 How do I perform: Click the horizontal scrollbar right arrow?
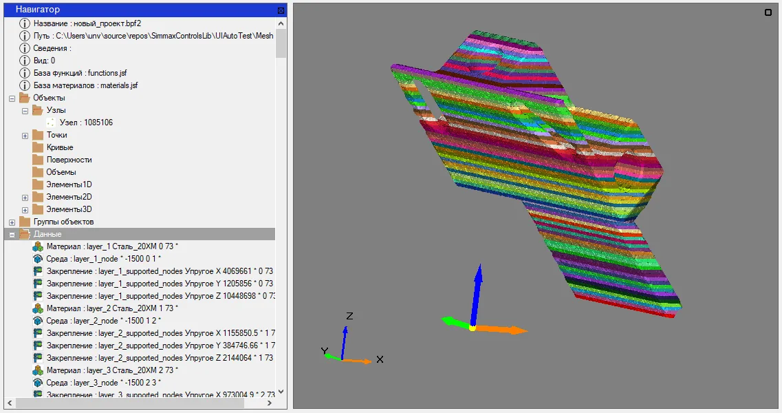[x=270, y=403]
